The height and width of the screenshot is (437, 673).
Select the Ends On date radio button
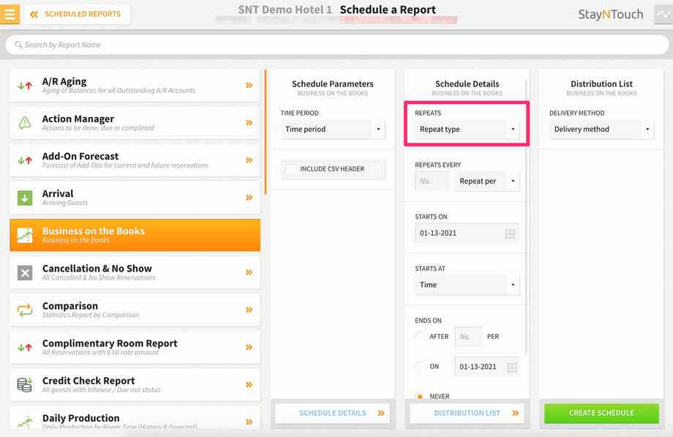(420, 367)
